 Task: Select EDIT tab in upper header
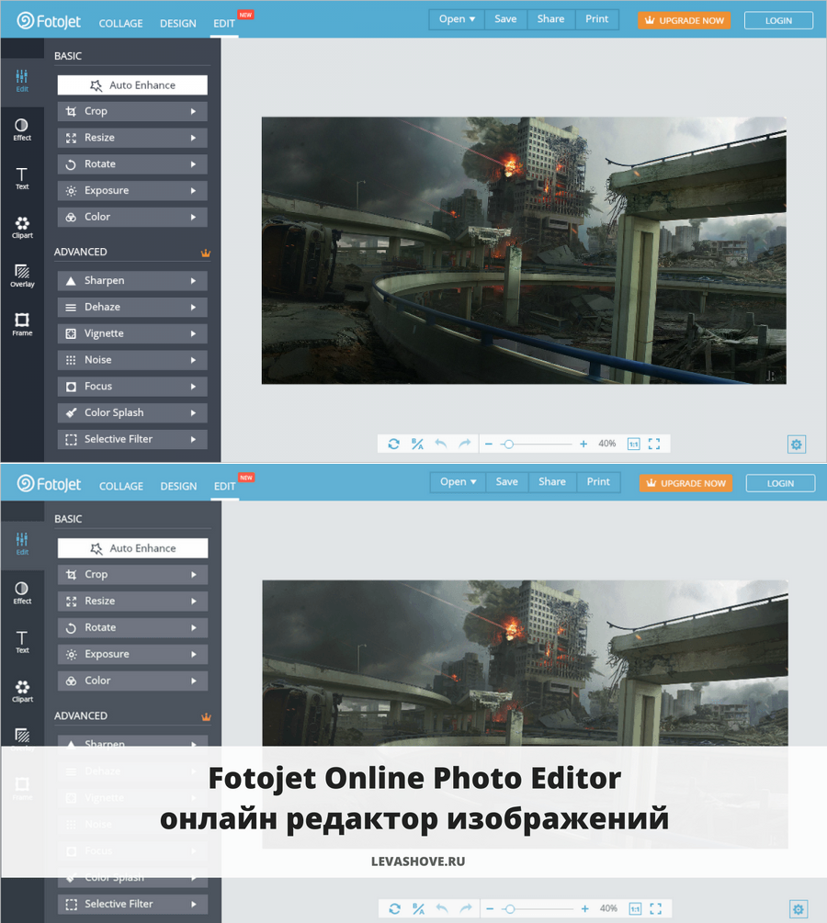(x=224, y=24)
